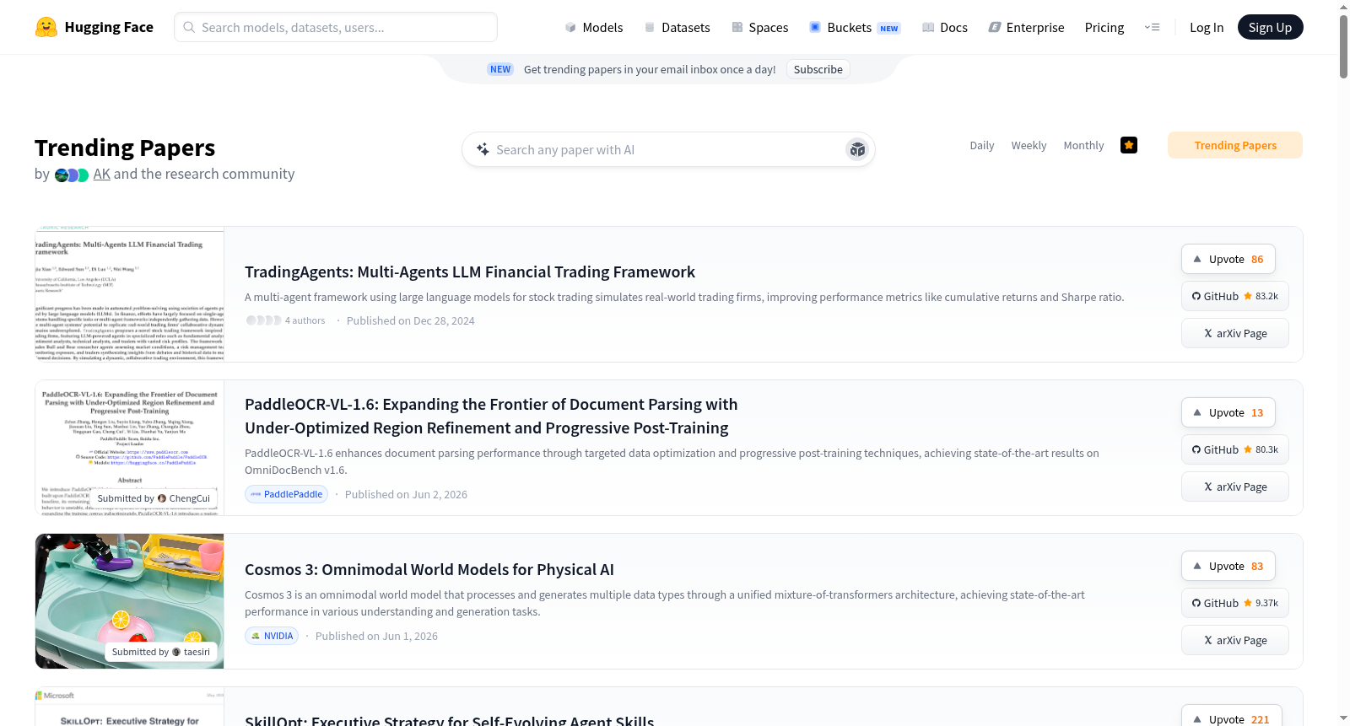Open the navigation overflow menu icon

pyautogui.click(x=1152, y=27)
